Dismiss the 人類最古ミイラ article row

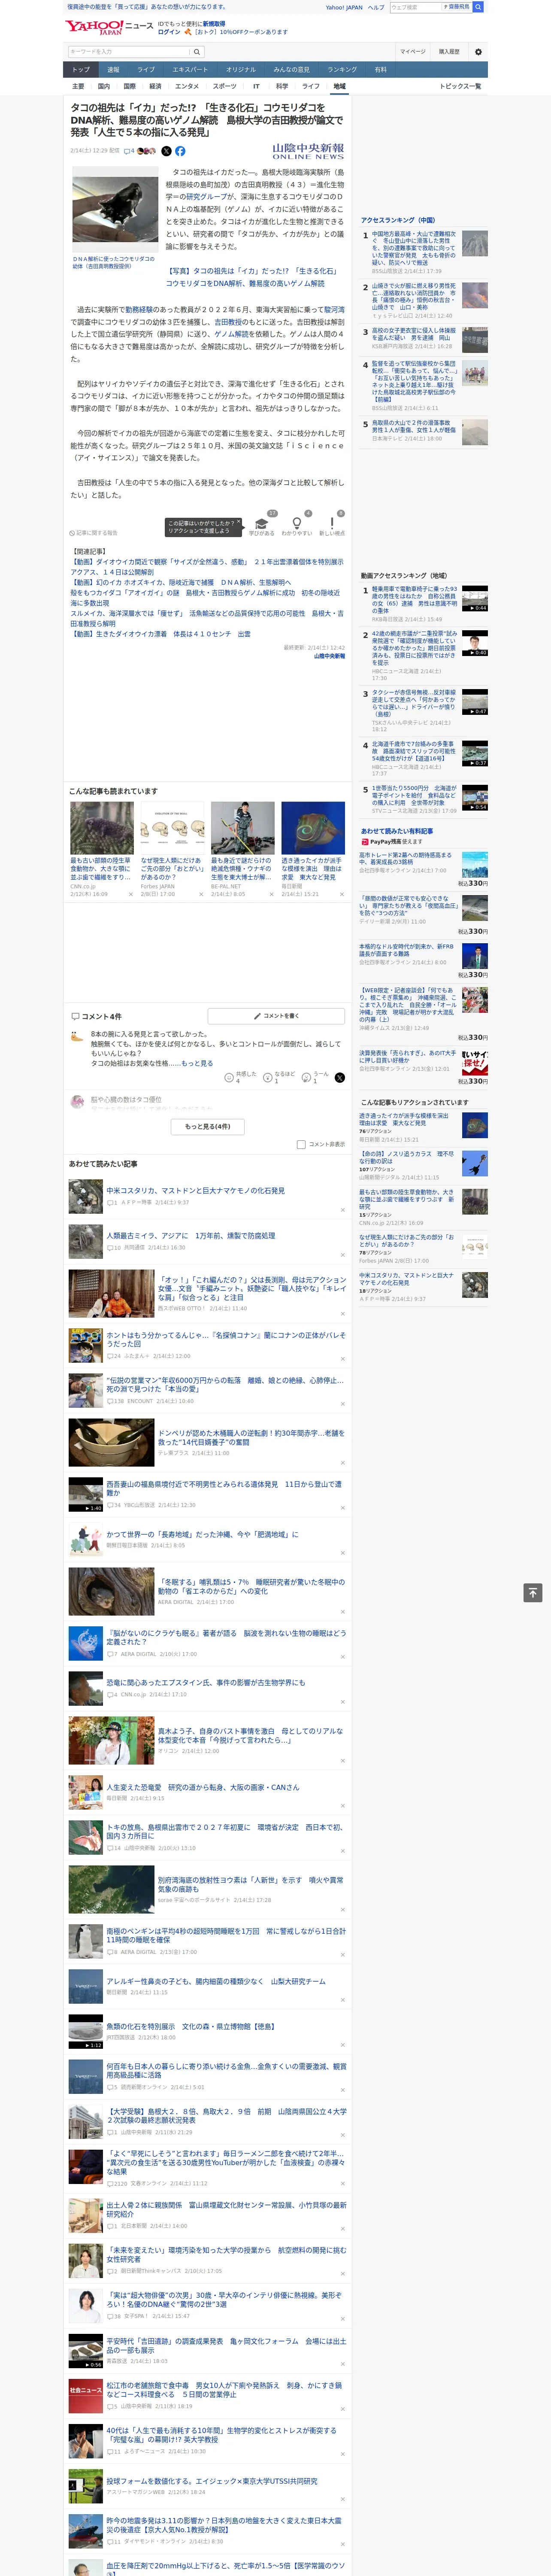(342, 1256)
